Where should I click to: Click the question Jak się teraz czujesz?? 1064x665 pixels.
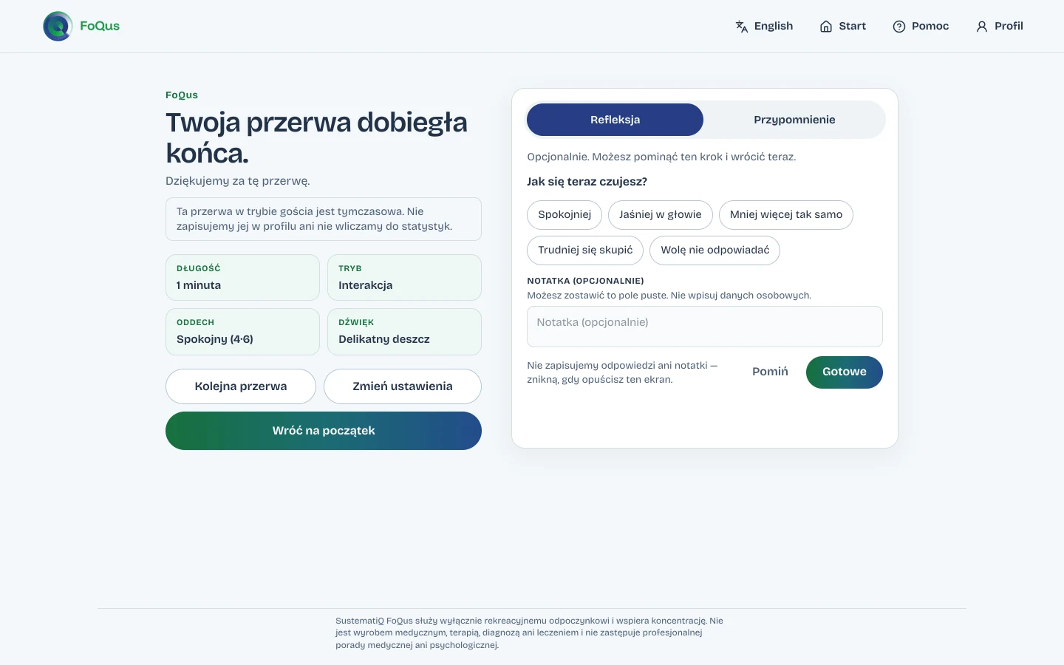point(587,182)
